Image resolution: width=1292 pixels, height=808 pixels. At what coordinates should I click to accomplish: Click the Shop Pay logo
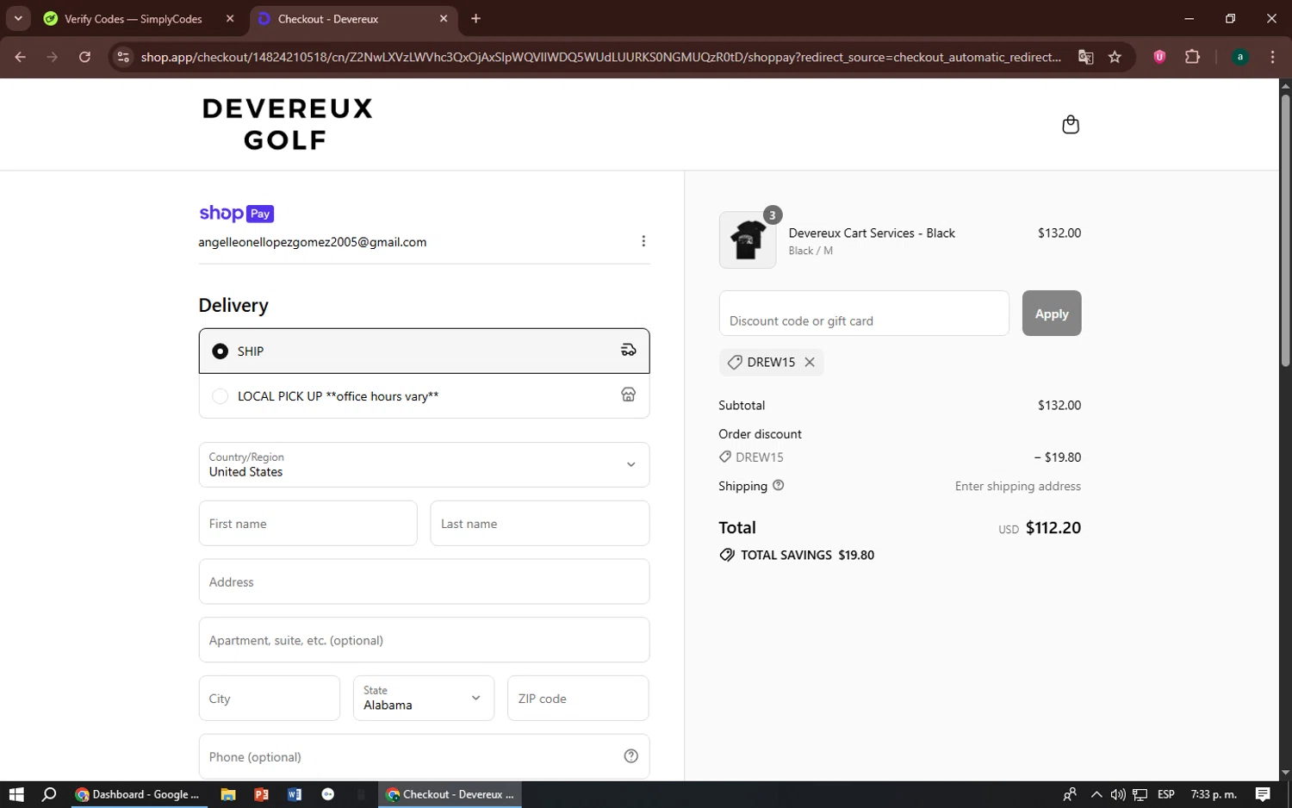pos(237,214)
